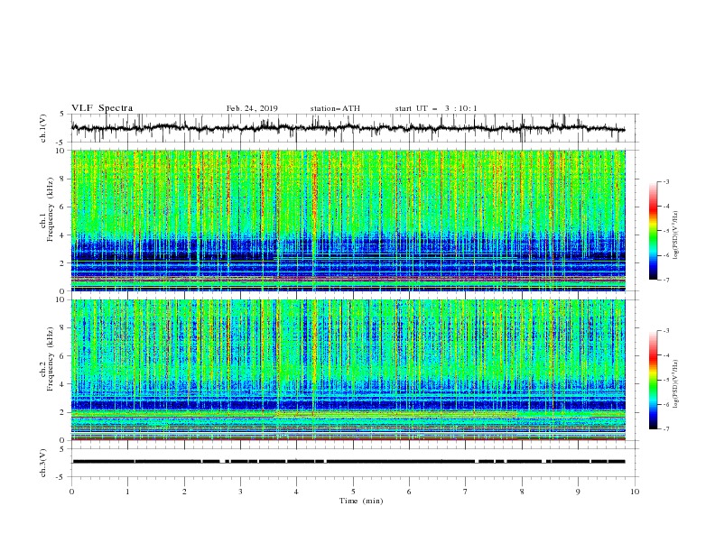Click the "8" kHz tick on ch.1 frequency axis

coord(63,179)
